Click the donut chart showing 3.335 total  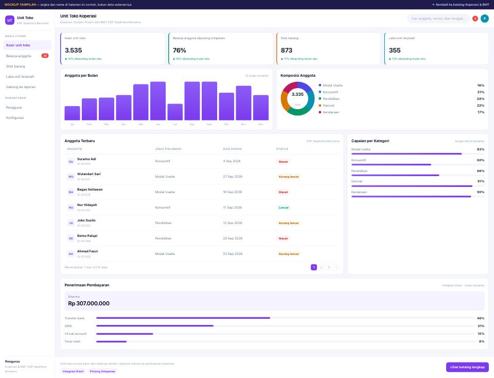(x=297, y=99)
